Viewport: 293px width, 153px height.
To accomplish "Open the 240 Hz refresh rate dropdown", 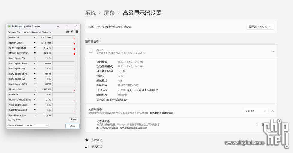I will click(256, 111).
